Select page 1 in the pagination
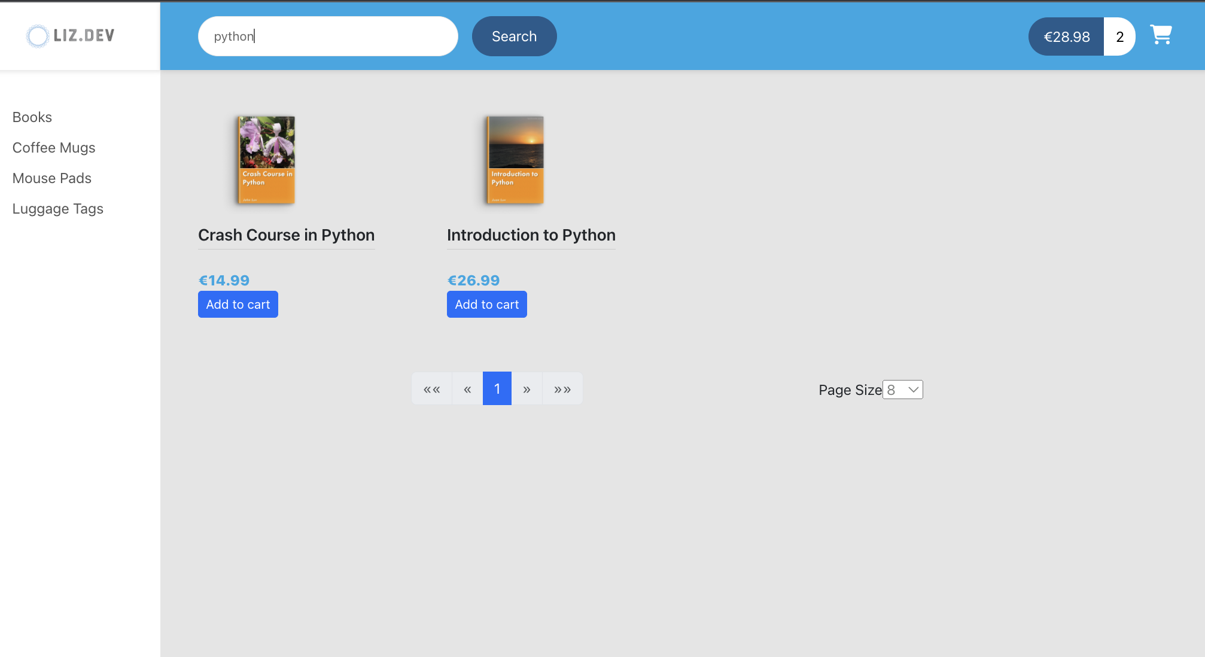The height and width of the screenshot is (657, 1205). coord(497,388)
